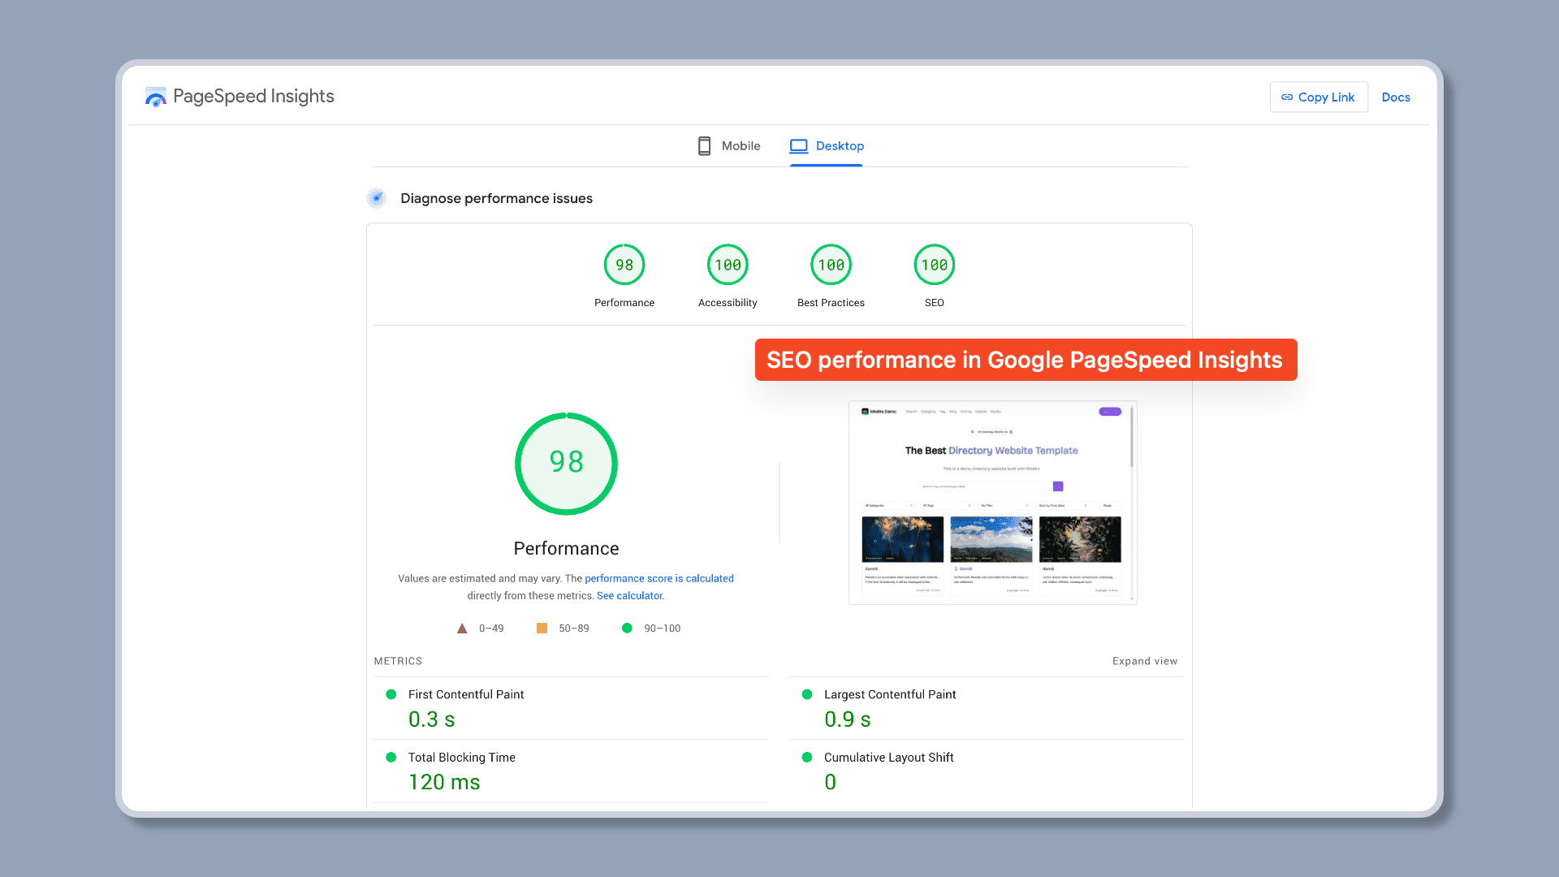Viewport: 1559px width, 877px height.
Task: Click the green dot beside Cumulative Layout Shift
Action: (x=806, y=757)
